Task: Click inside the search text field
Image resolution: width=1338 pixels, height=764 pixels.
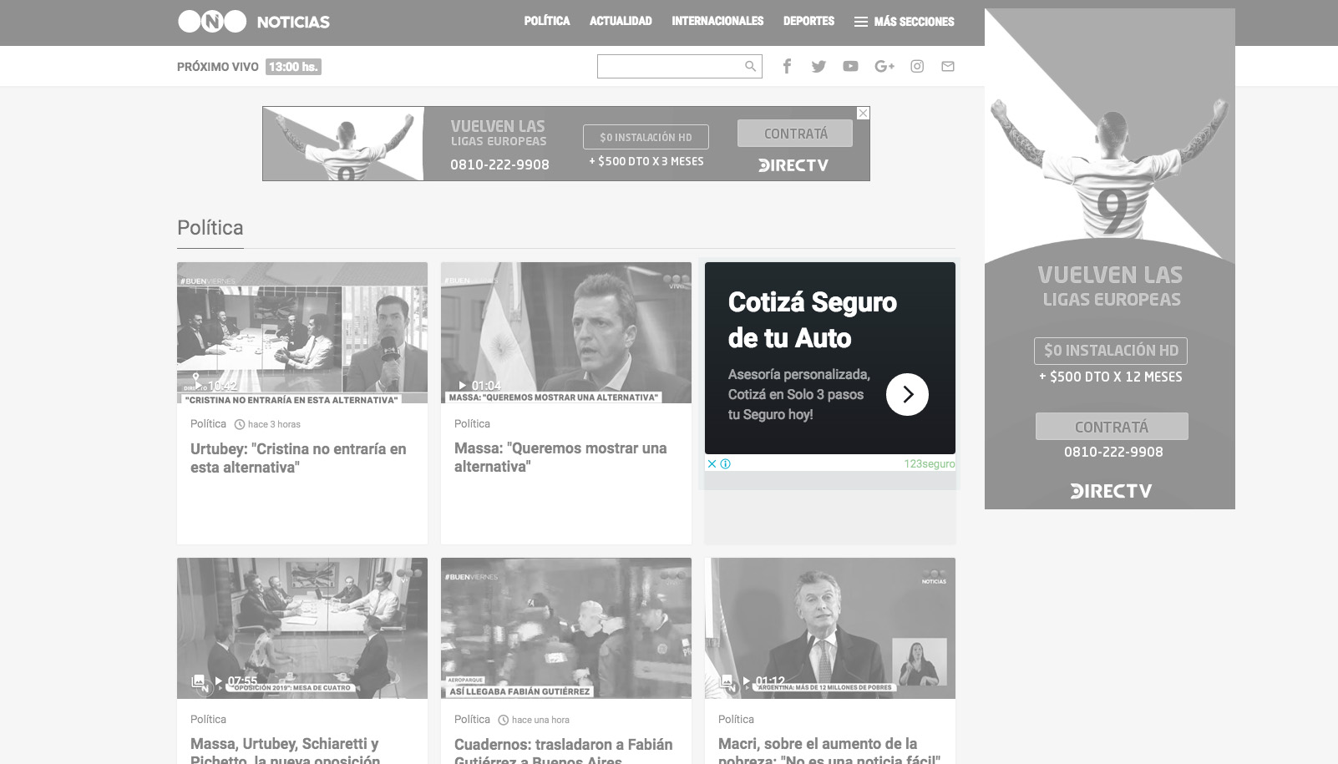Action: pyautogui.click(x=670, y=67)
